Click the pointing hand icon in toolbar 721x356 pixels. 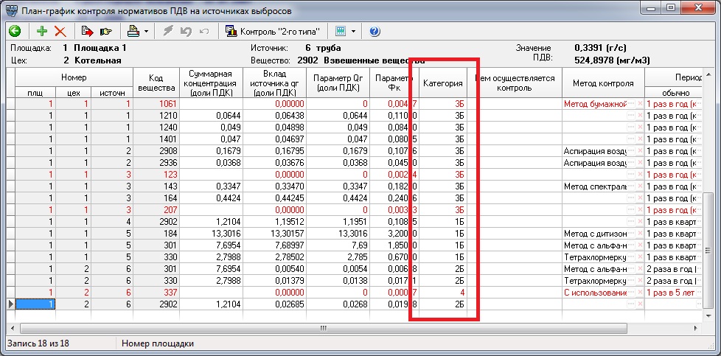click(x=105, y=32)
